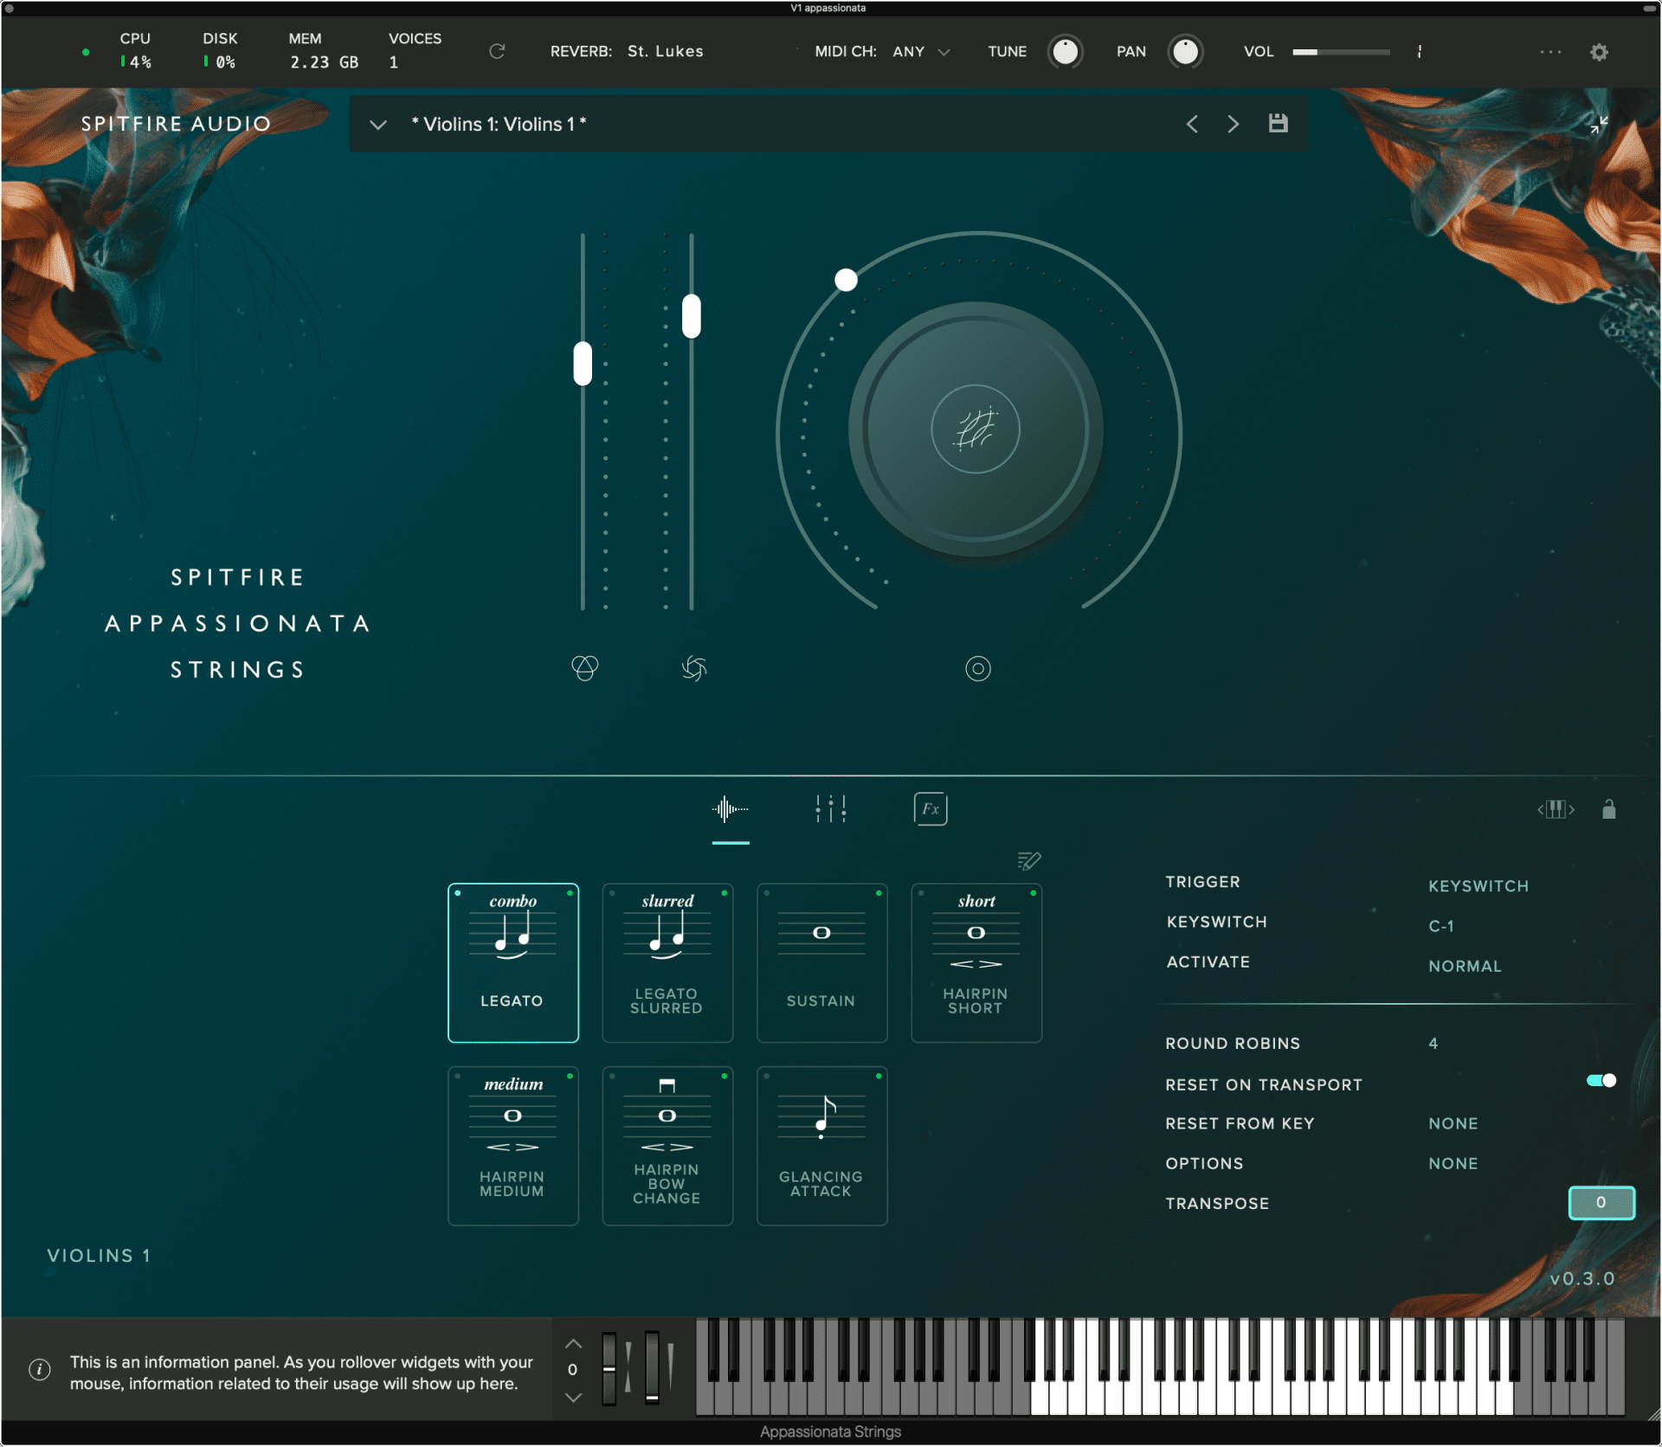Open the mixer faders tab icon
Screen dimensions: 1662x1447
click(x=830, y=809)
